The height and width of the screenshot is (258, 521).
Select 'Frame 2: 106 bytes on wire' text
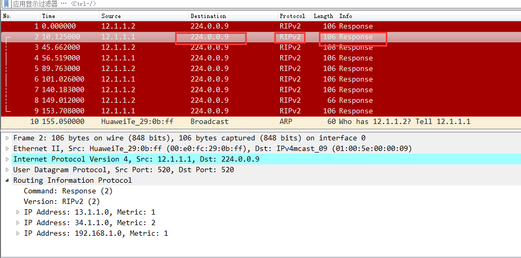(x=189, y=138)
